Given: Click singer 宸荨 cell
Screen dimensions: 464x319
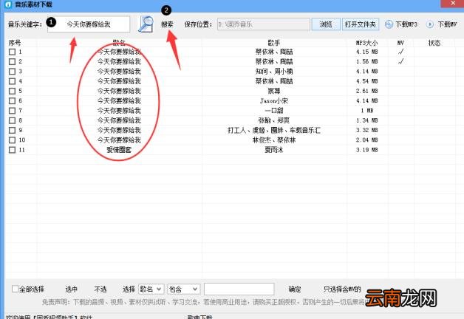Looking at the screenshot, I should tap(274, 91).
